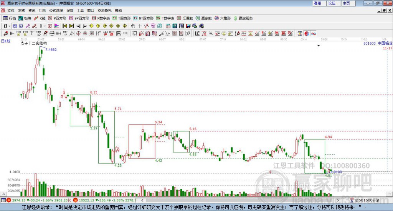This screenshot has height=211, width=393.
Task: Open the 9T四方形 tool
Action: [x=144, y=18]
